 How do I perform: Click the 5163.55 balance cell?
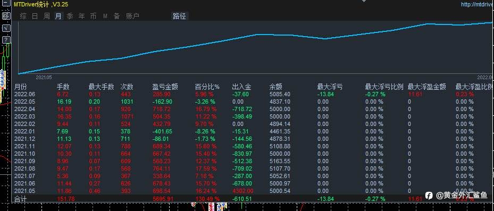click(x=280, y=161)
